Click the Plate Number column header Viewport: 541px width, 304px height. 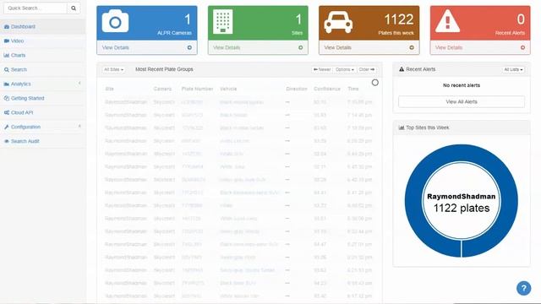tap(197, 89)
